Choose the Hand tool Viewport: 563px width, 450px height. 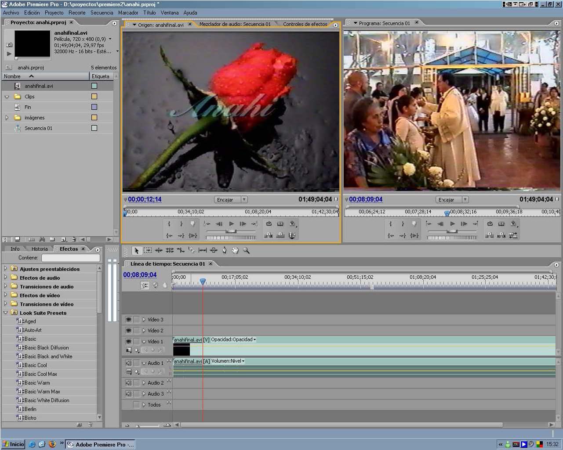click(x=235, y=250)
